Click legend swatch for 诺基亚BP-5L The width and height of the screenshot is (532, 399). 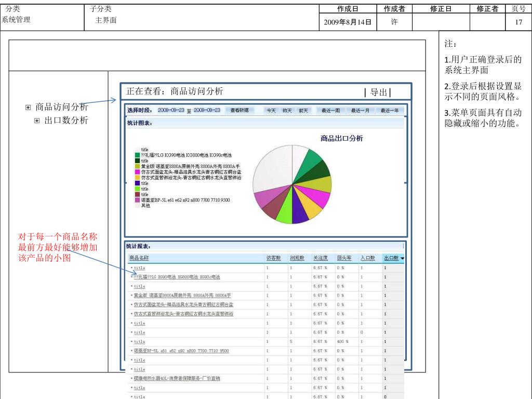tap(137, 200)
